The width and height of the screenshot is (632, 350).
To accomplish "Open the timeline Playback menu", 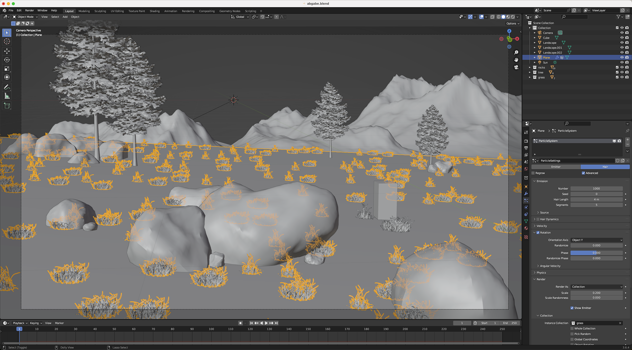I will point(20,324).
